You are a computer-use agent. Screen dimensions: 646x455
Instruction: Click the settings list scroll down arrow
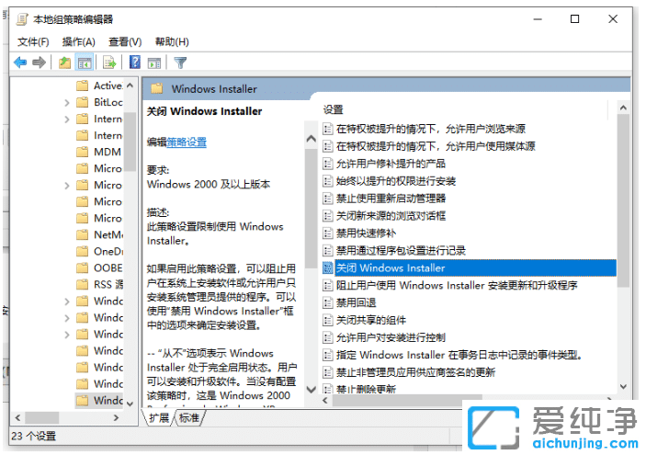tap(623, 387)
